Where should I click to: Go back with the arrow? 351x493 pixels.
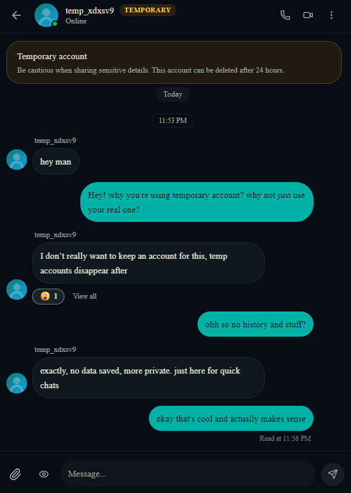tap(16, 15)
